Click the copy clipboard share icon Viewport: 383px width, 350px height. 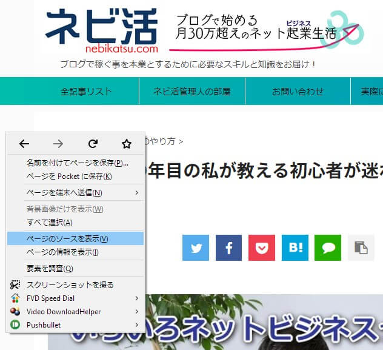(x=361, y=247)
